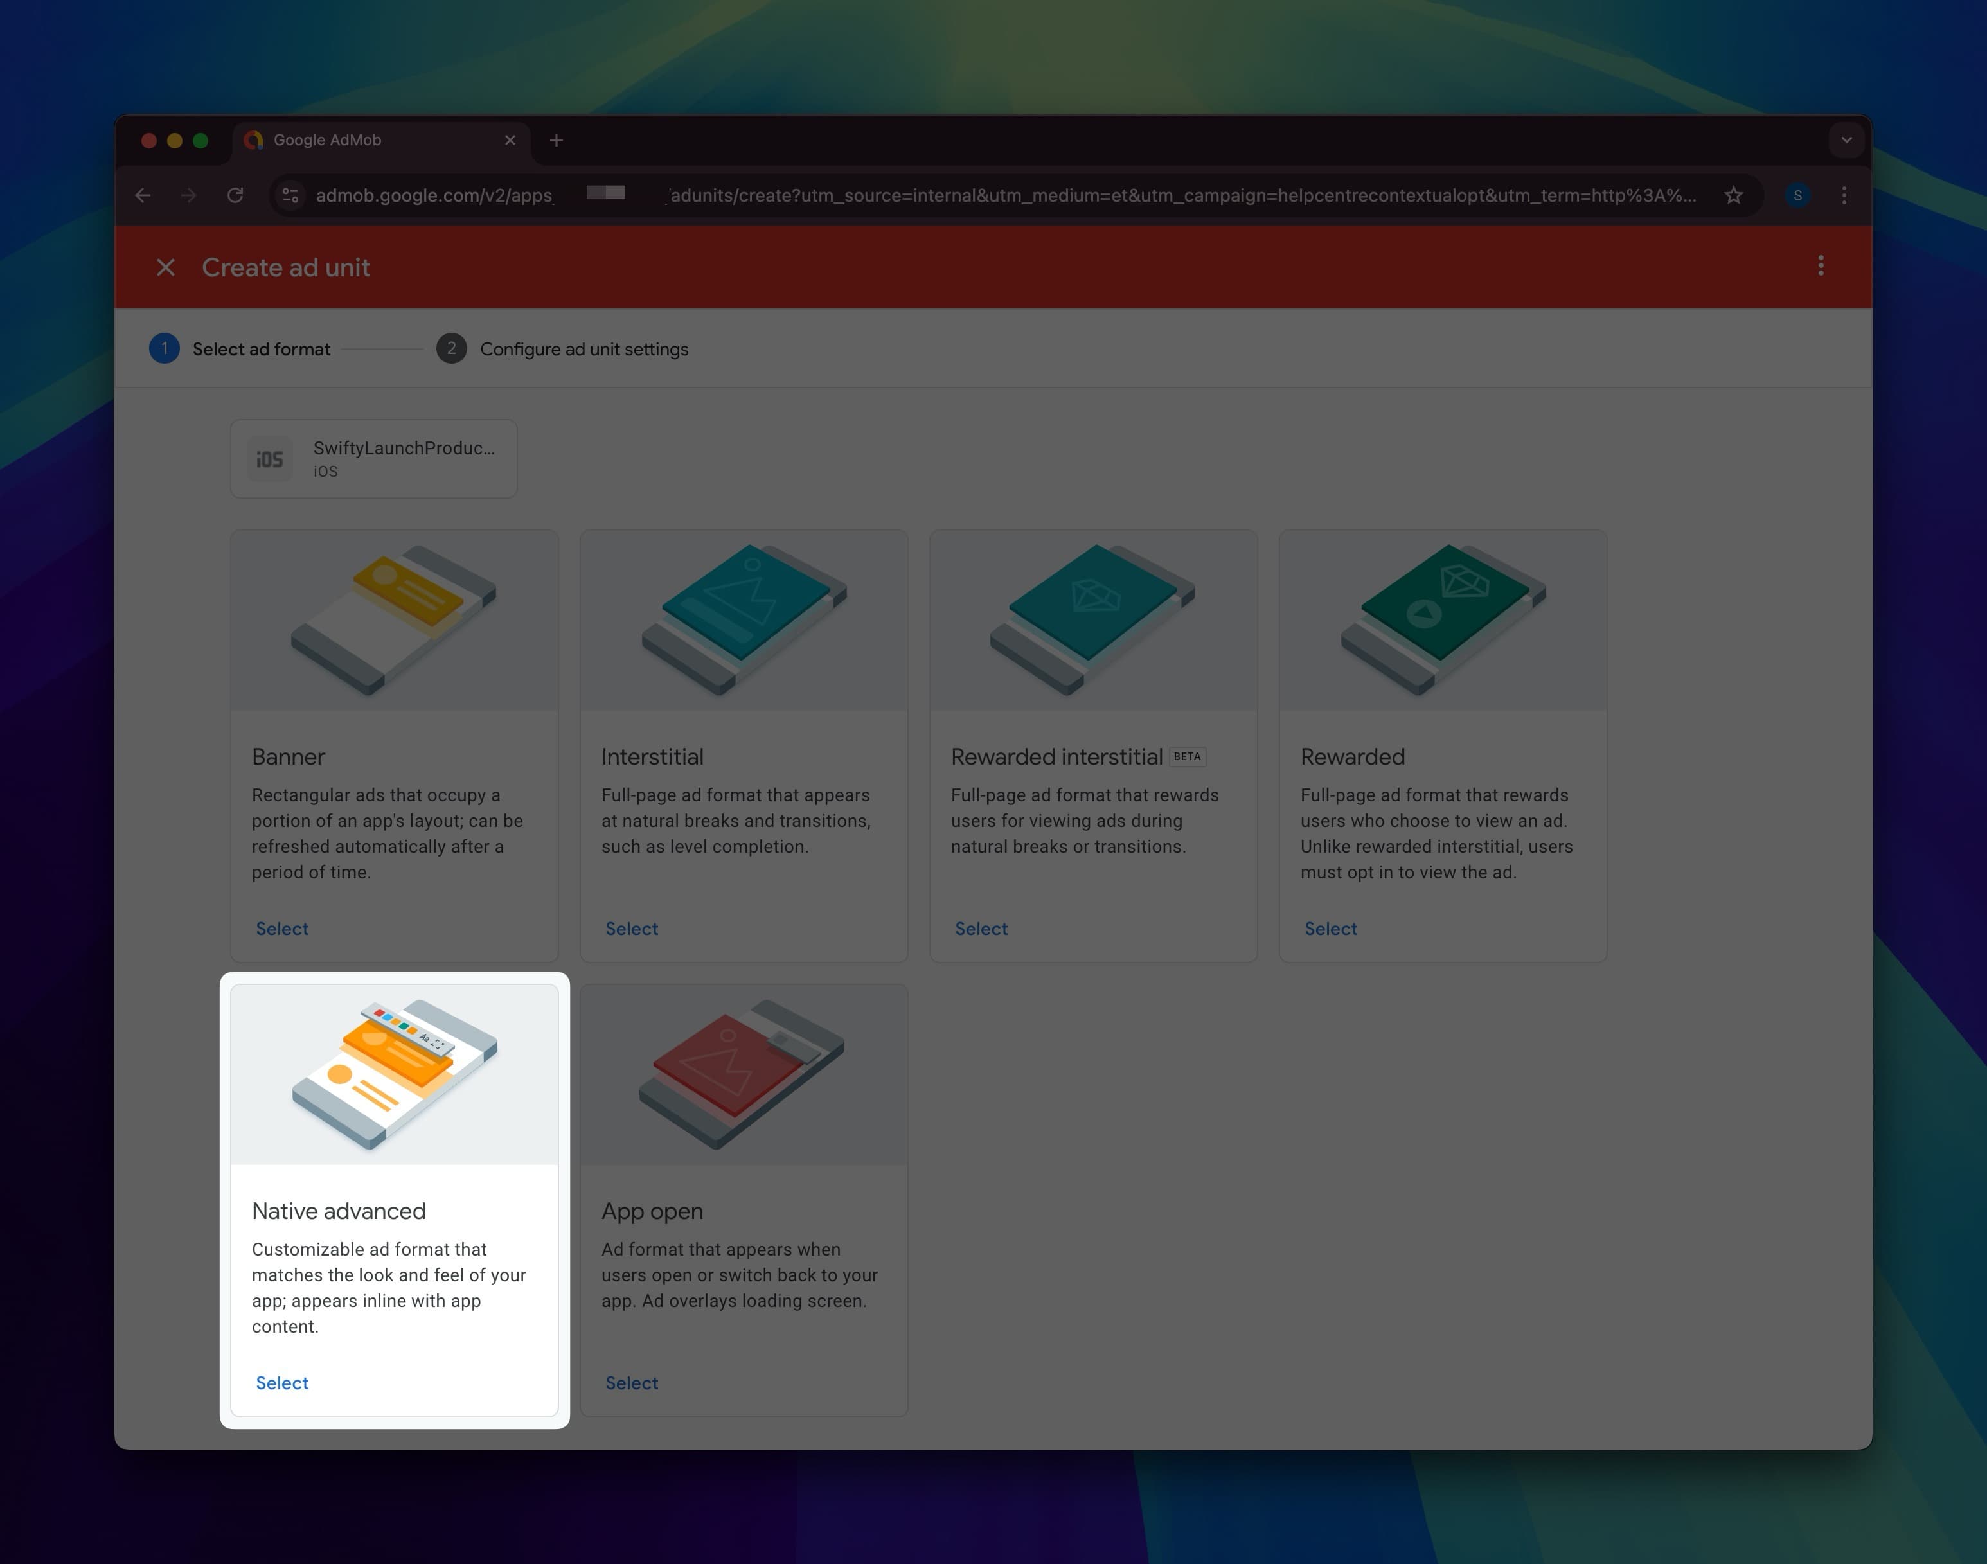The width and height of the screenshot is (1987, 1564).
Task: Open the three-dot menu in red header
Action: coord(1821,267)
